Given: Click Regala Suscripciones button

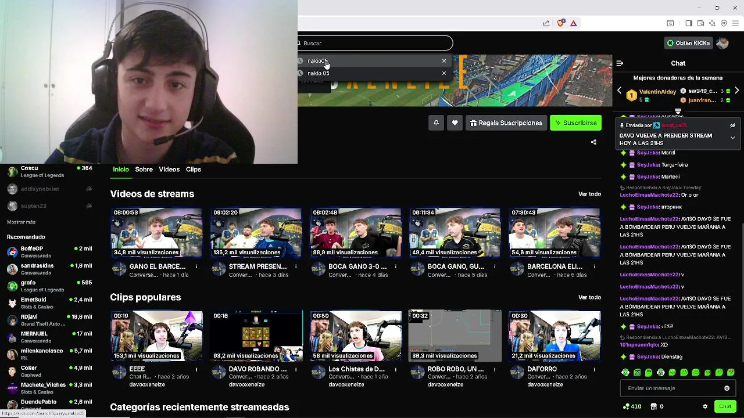Looking at the screenshot, I should click(x=506, y=123).
